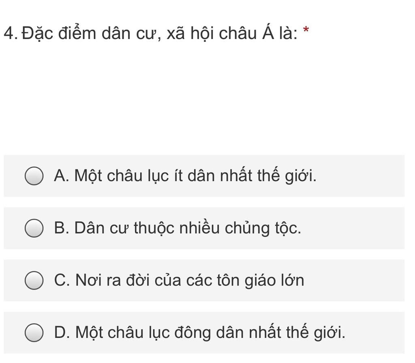
Task: Click the empty gray area in option D row
Action: point(374,333)
